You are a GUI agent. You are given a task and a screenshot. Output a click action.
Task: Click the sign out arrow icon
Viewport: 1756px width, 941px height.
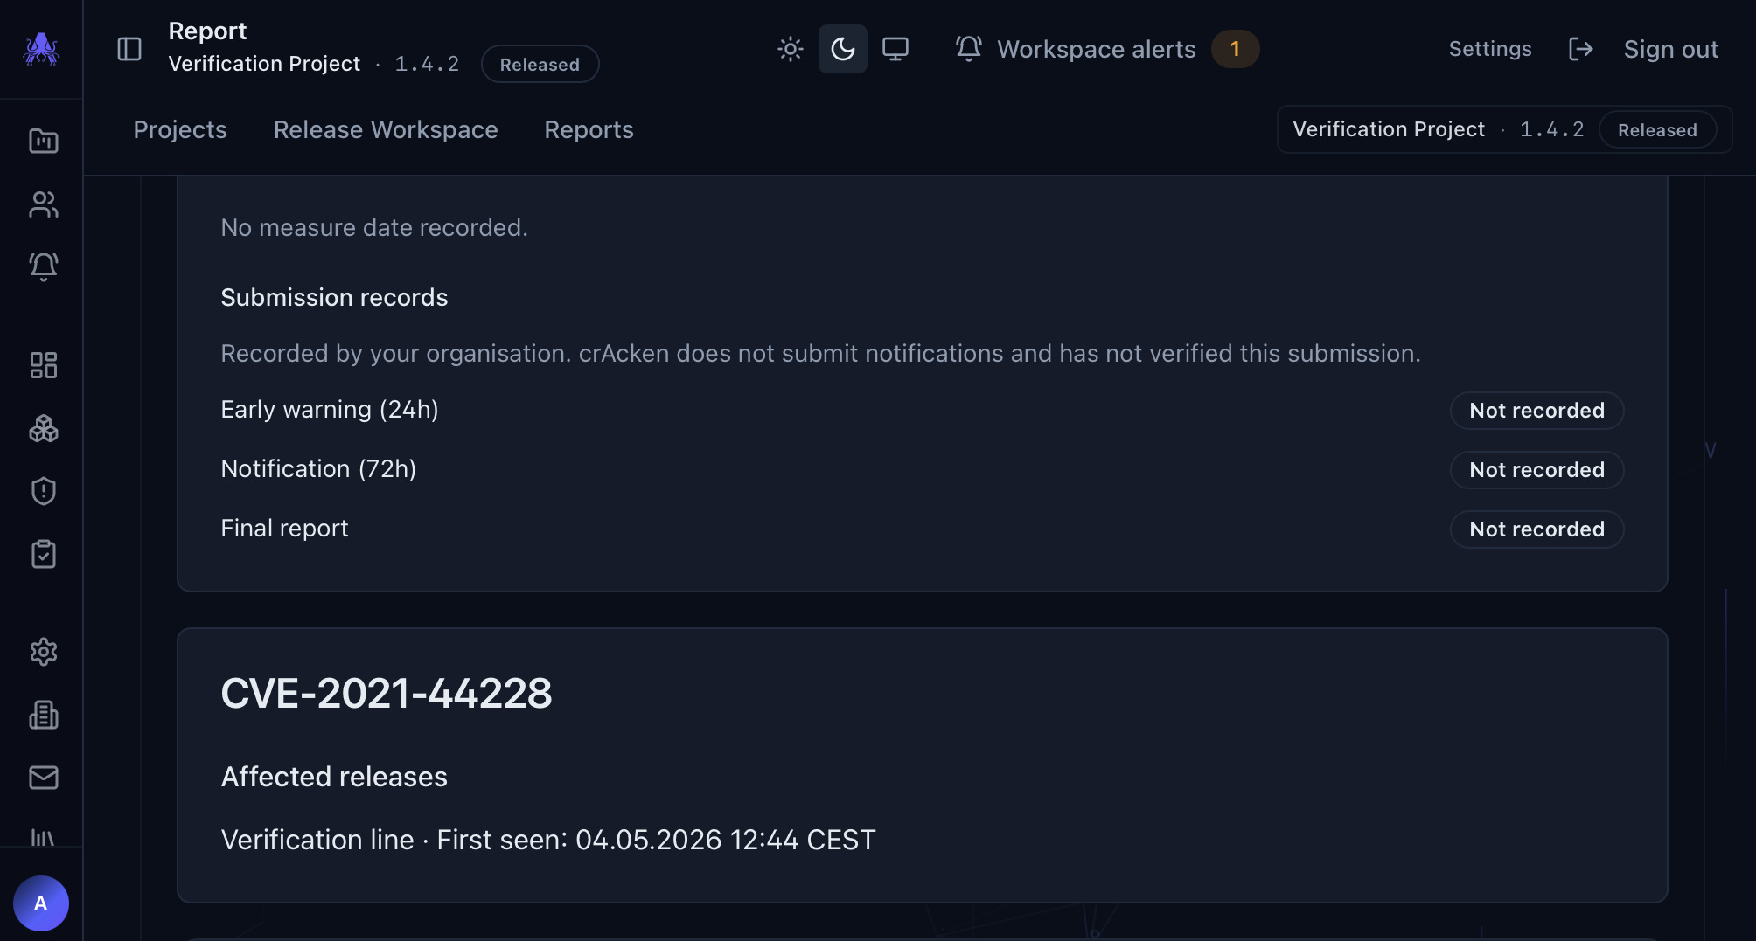(x=1580, y=49)
